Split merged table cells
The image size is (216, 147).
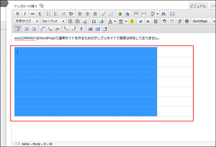click(90, 29)
